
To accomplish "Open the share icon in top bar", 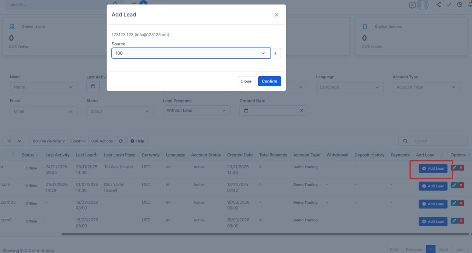I will point(438,5).
